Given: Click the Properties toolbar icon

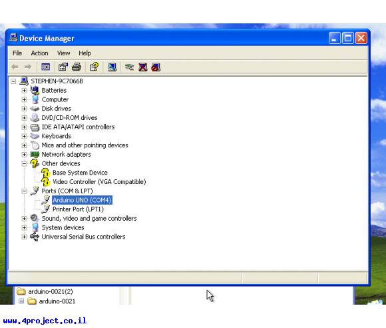Looking at the screenshot, I should pyautogui.click(x=63, y=67).
